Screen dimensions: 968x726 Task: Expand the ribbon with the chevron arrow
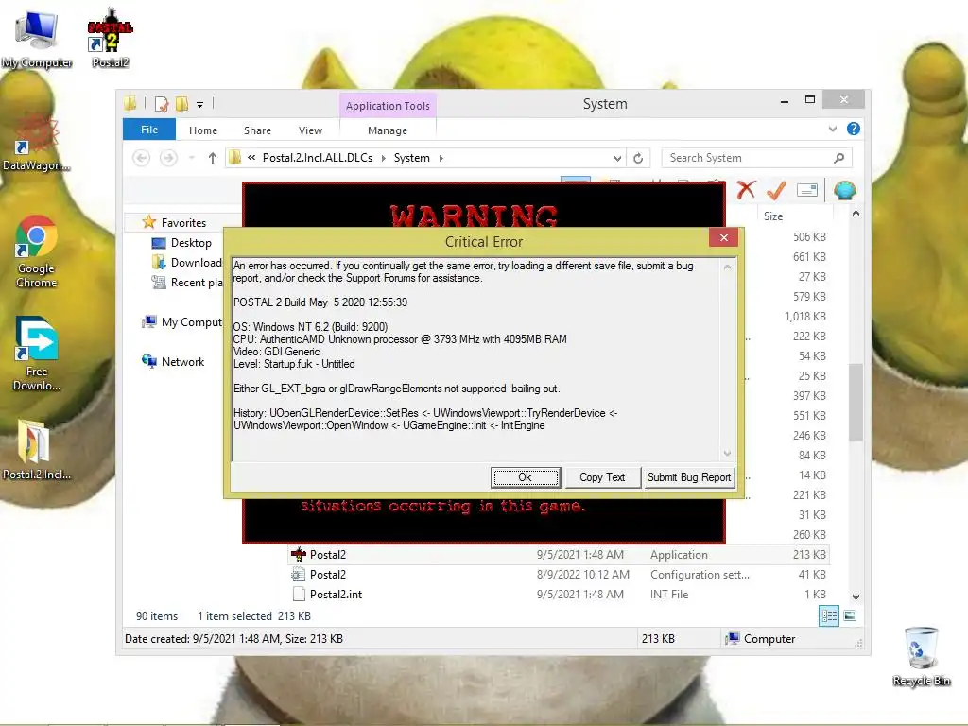(x=833, y=129)
